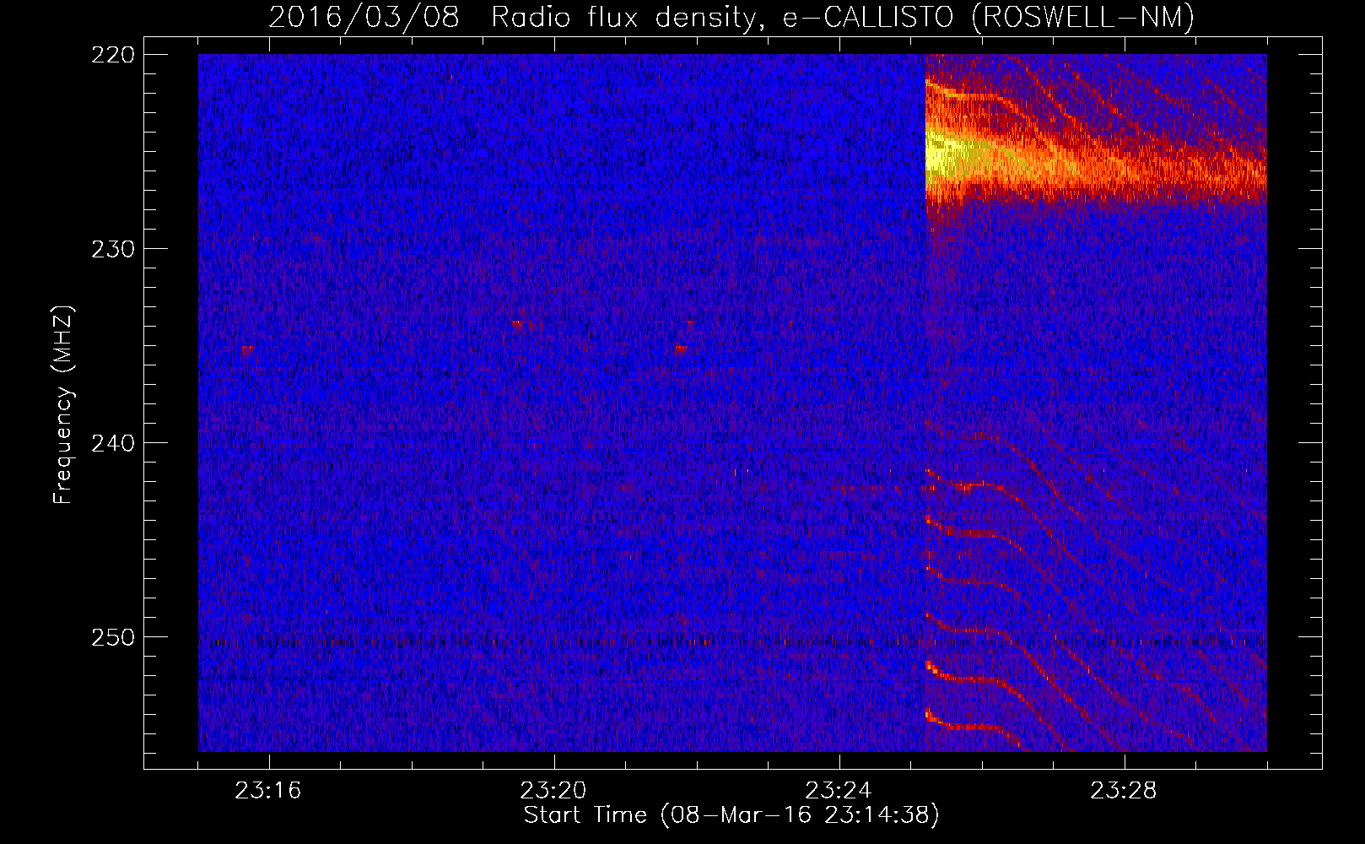The height and width of the screenshot is (844, 1365).
Task: Click the 'Start Time (08-Mar-16 23:14:38)' label
Action: pos(731,815)
